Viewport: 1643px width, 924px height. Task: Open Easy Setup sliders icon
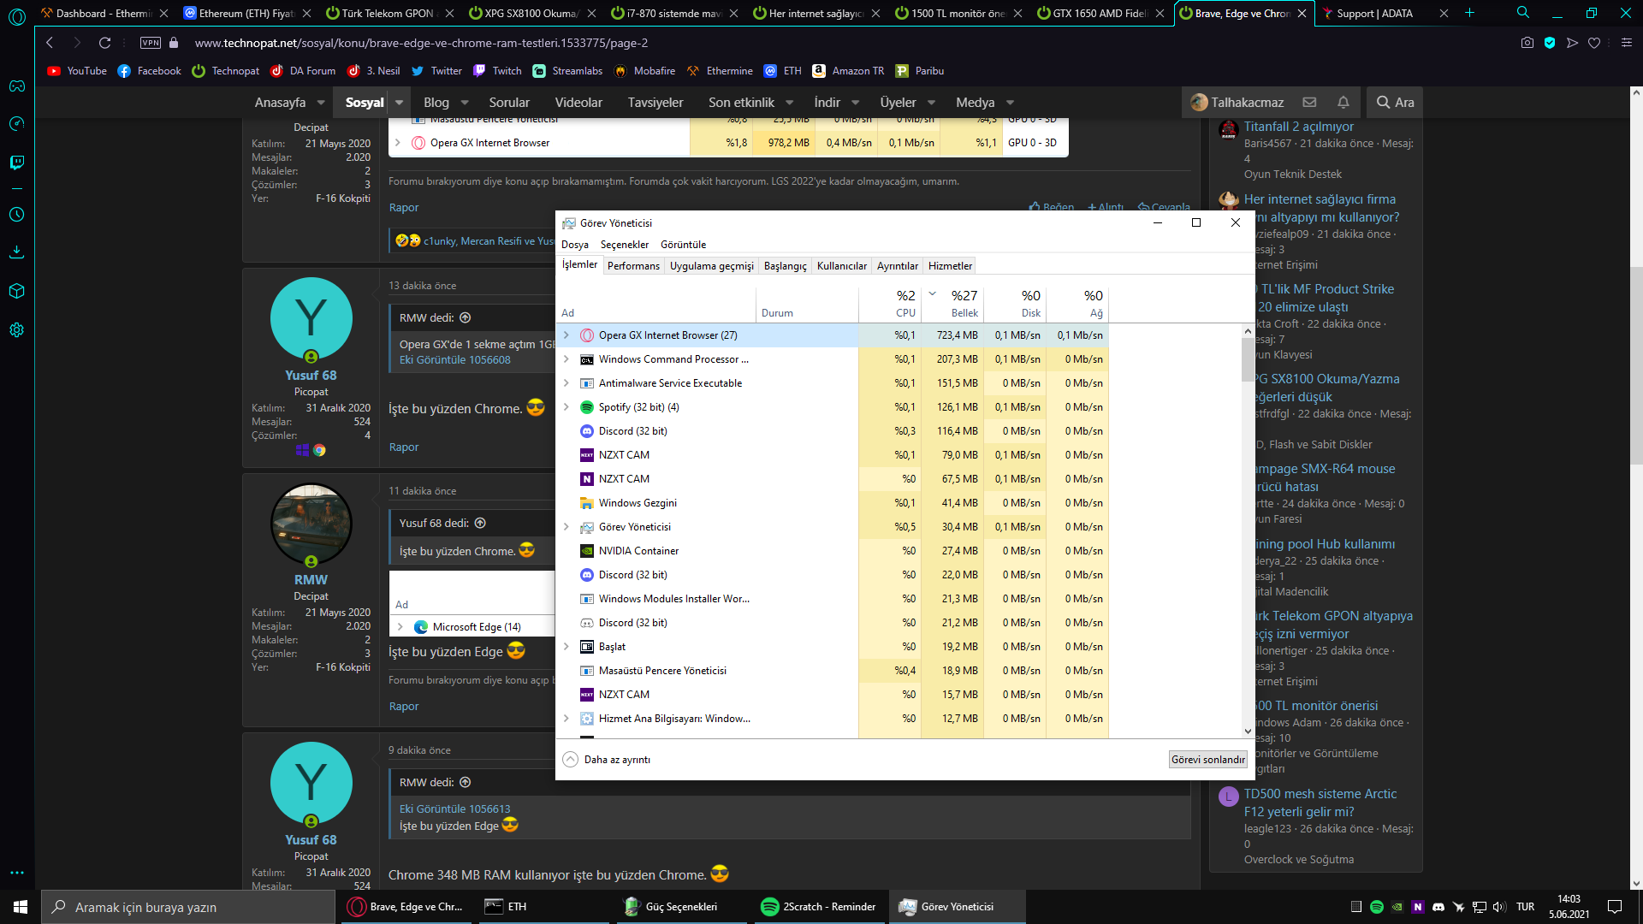click(1627, 43)
